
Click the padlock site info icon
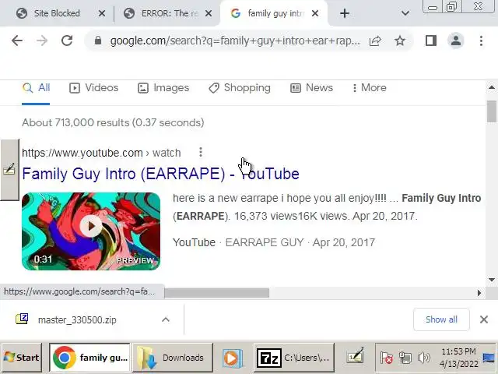pyautogui.click(x=98, y=41)
